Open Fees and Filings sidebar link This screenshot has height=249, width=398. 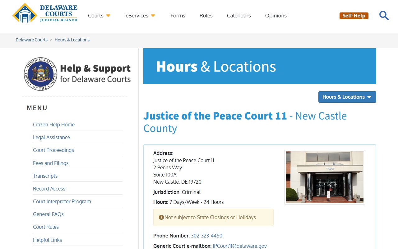[51, 163]
